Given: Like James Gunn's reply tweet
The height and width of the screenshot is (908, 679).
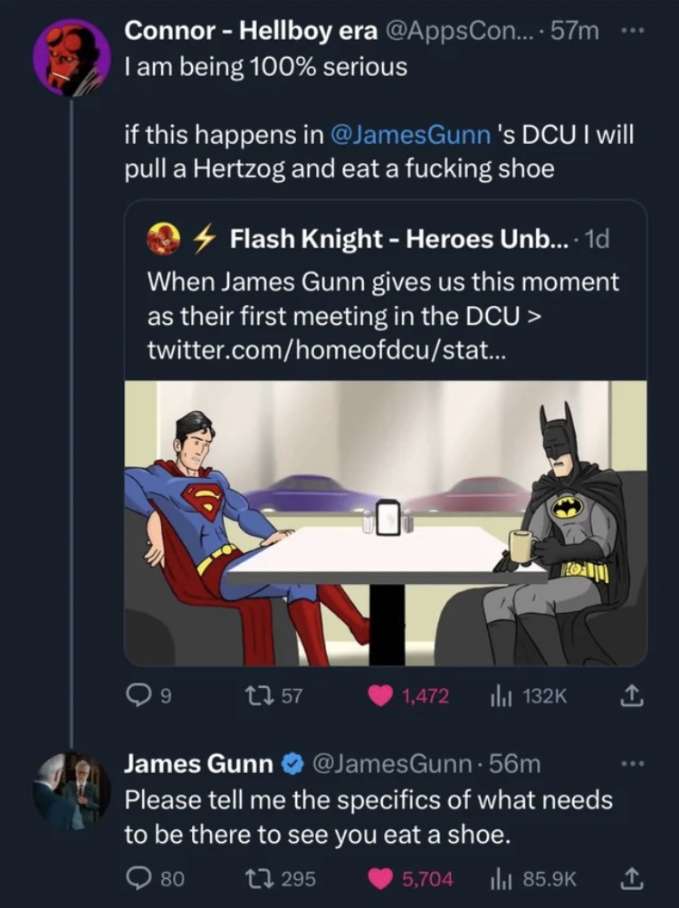Looking at the screenshot, I should tap(381, 876).
